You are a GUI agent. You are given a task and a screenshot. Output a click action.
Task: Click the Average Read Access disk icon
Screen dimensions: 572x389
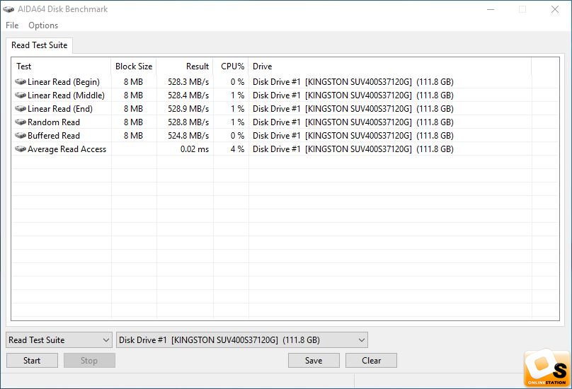[21, 149]
